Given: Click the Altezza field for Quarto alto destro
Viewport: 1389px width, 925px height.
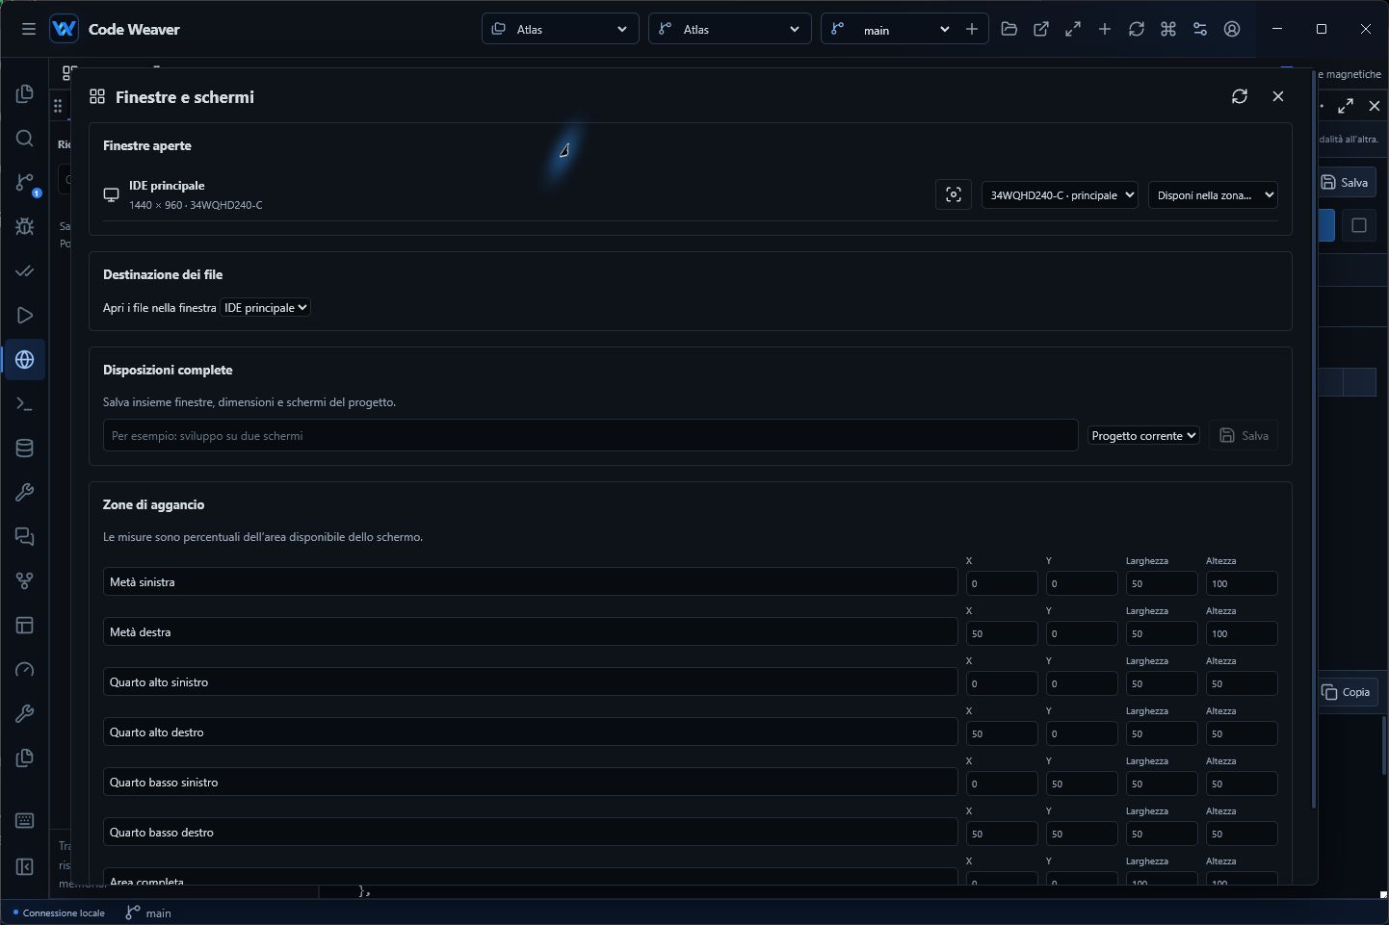Looking at the screenshot, I should [x=1242, y=733].
